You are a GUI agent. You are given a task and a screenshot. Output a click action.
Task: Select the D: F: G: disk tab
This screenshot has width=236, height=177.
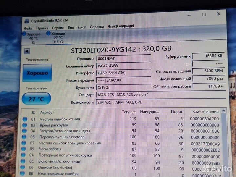point(56,37)
